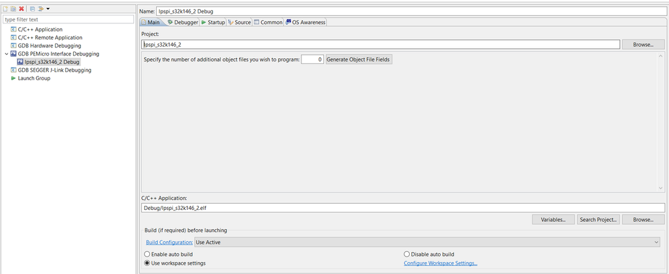669x274 pixels.
Task: Select Disable auto build option
Action: coord(406,255)
